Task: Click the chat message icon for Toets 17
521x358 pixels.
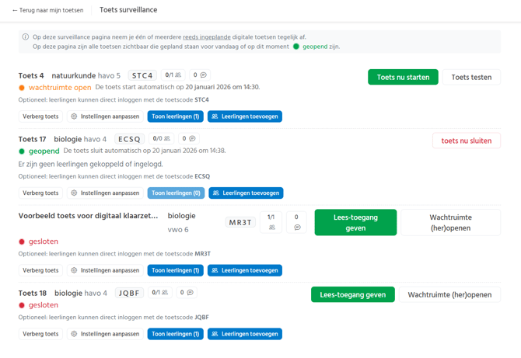Action: tap(191, 139)
